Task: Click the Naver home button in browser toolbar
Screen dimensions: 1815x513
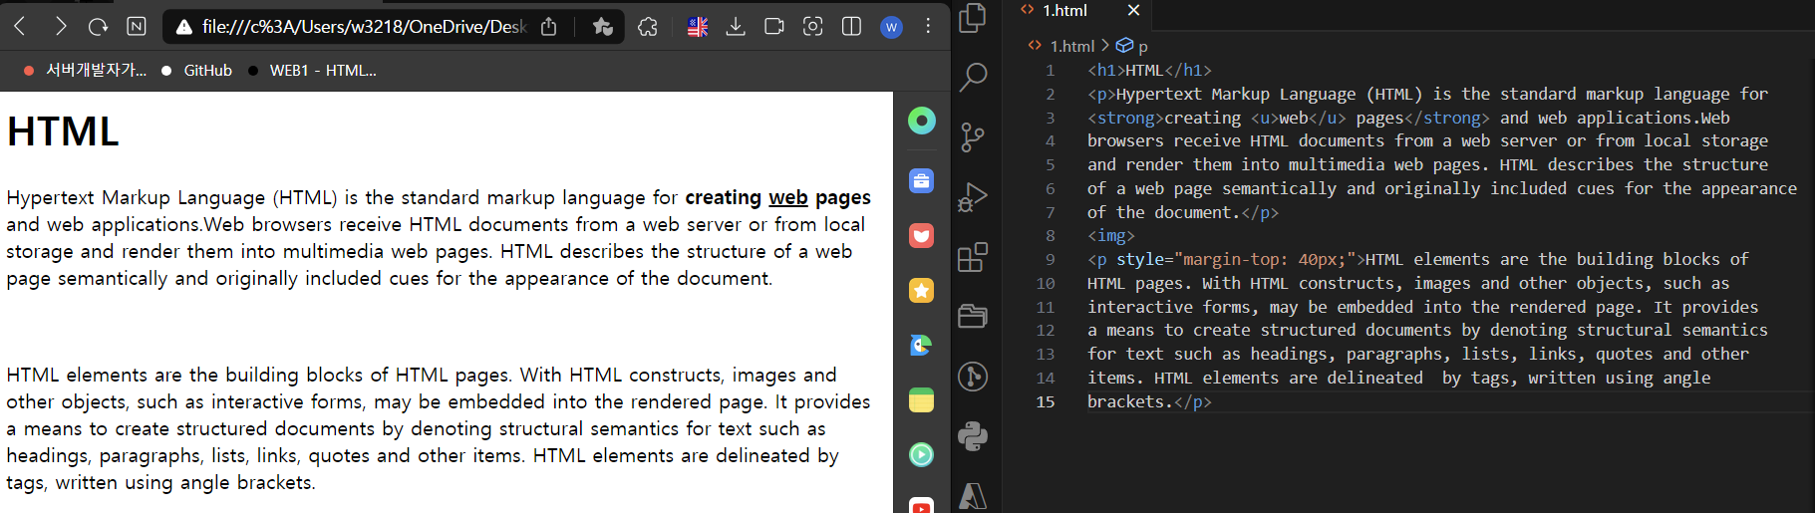Action: tap(137, 26)
